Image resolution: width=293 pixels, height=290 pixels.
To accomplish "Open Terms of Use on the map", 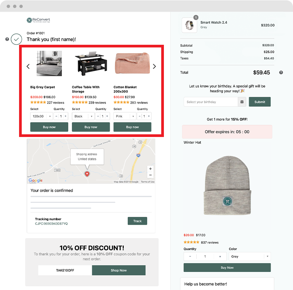I will pos(148,182).
